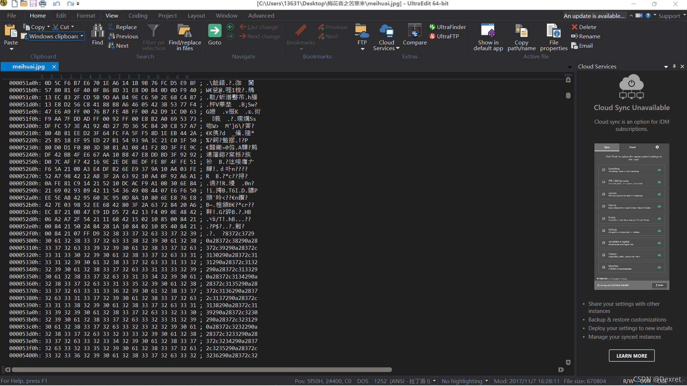Viewport: 687px width, 386px height.
Task: Click the Open folder icon in quick access
Action: (x=24, y=4)
